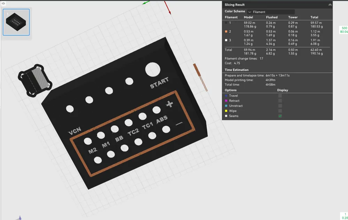Click the Filament column header
This screenshot has width=348, height=220.
(231, 17)
